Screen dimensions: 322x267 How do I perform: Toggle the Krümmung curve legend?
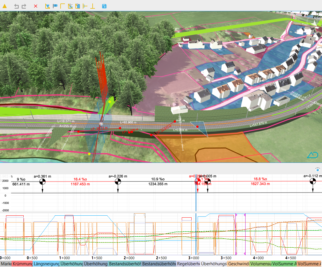click(x=22, y=264)
